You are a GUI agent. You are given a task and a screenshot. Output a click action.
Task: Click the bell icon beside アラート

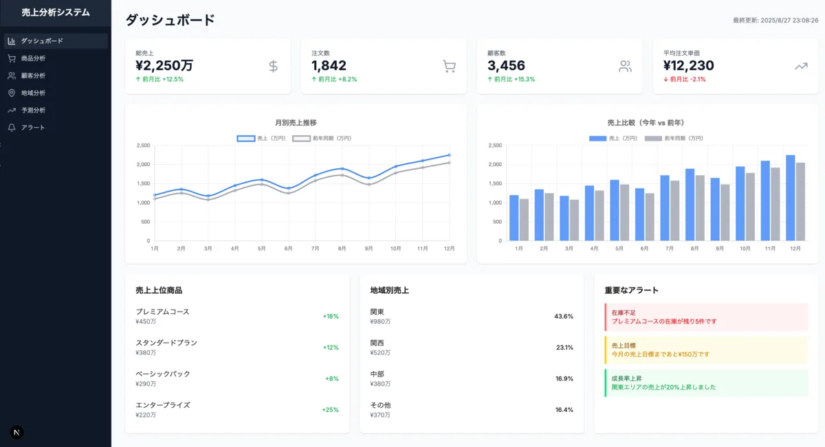(x=12, y=127)
